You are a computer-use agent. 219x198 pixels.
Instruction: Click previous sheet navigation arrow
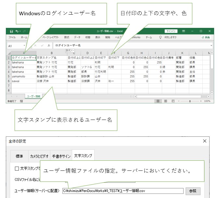click(x=11, y=96)
